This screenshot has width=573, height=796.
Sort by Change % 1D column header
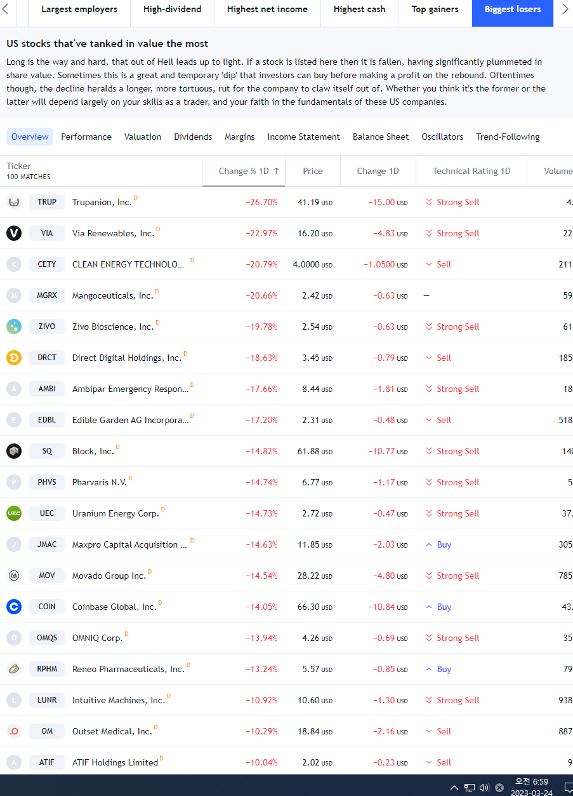click(244, 171)
